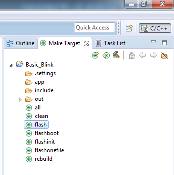The image size is (174, 175).
Task: Click the folder icon beside include
Action: pos(29,90)
